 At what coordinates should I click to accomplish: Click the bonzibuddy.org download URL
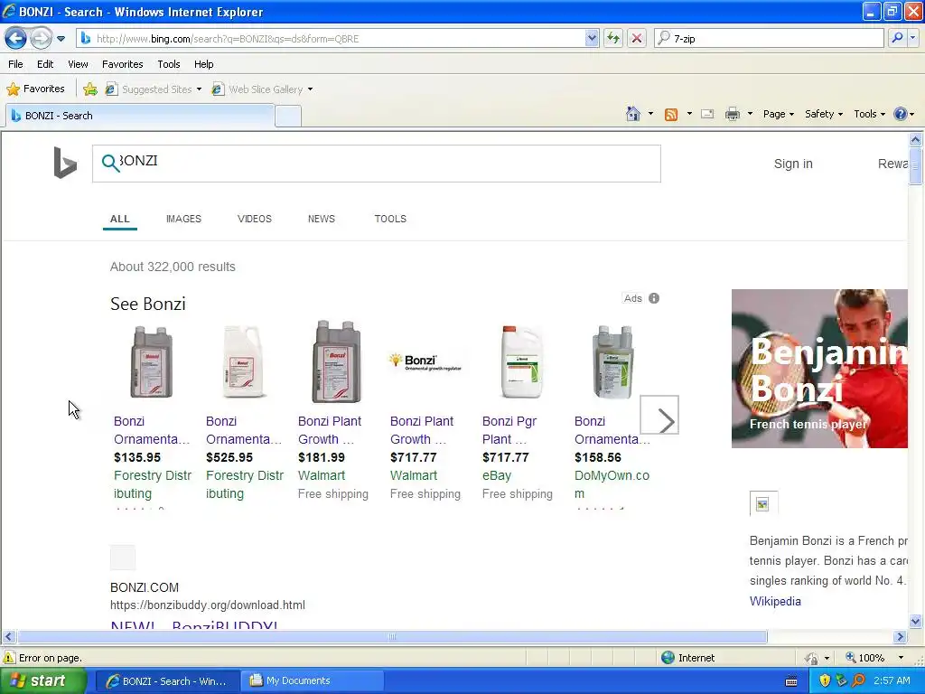(208, 605)
